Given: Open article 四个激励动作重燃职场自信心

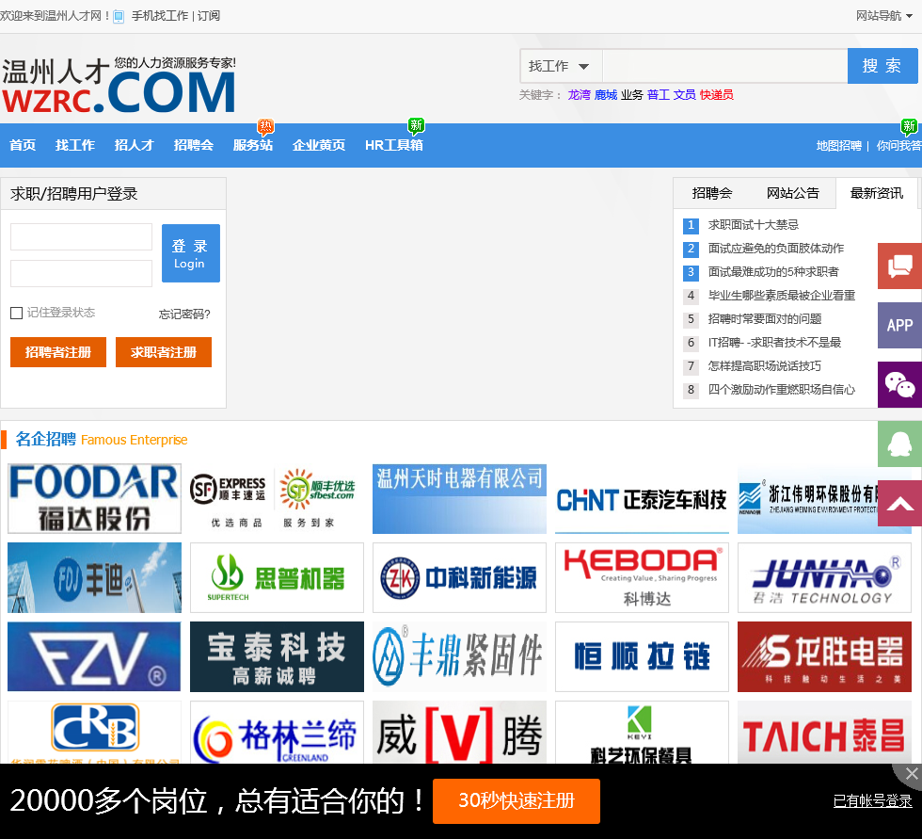Looking at the screenshot, I should 782,390.
